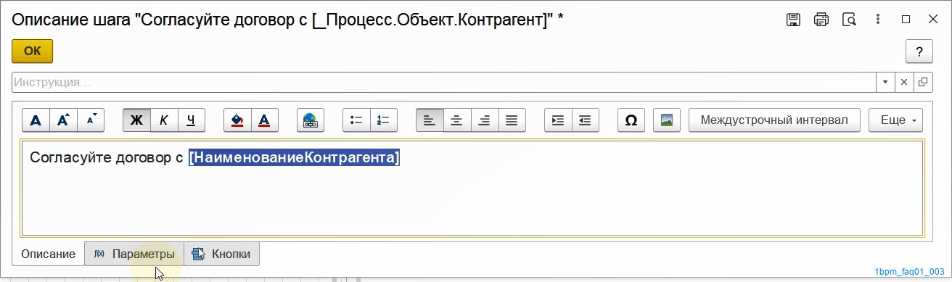This screenshot has height=282, width=952.
Task: Insert a special symbol with Omega
Action: (x=631, y=120)
